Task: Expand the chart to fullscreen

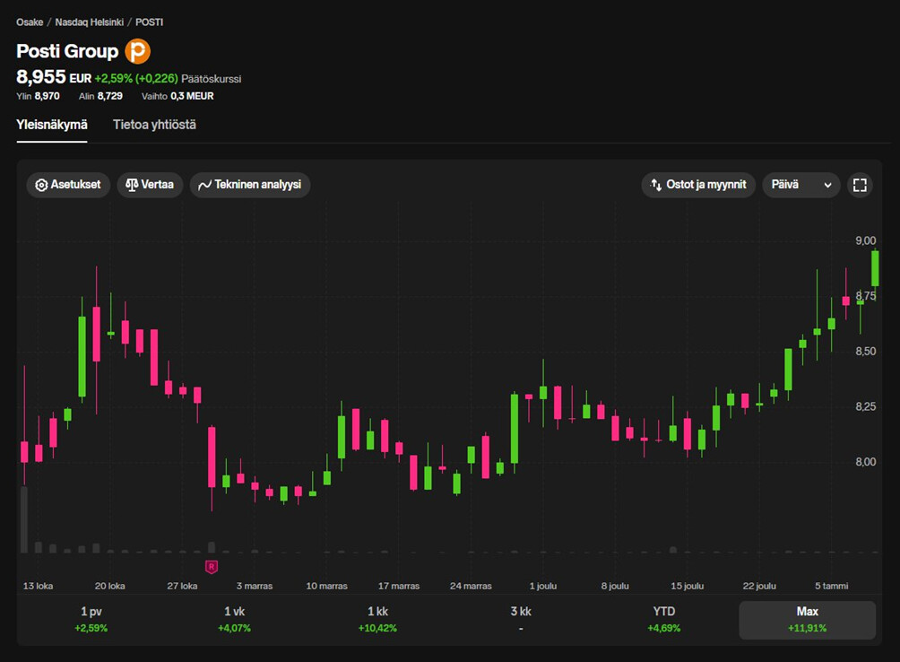Action: point(860,186)
